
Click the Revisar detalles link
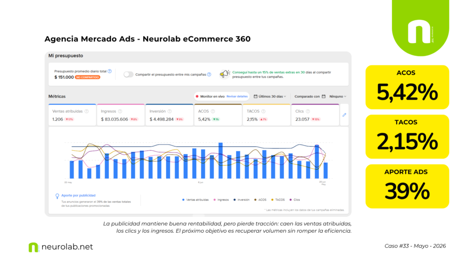point(237,96)
